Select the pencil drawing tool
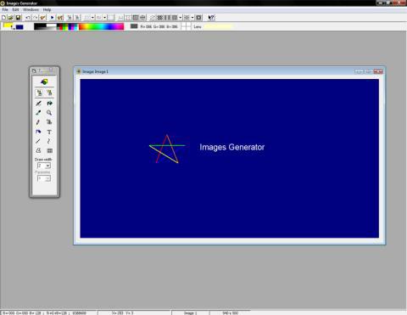The width and height of the screenshot is (407, 315). coord(38,122)
